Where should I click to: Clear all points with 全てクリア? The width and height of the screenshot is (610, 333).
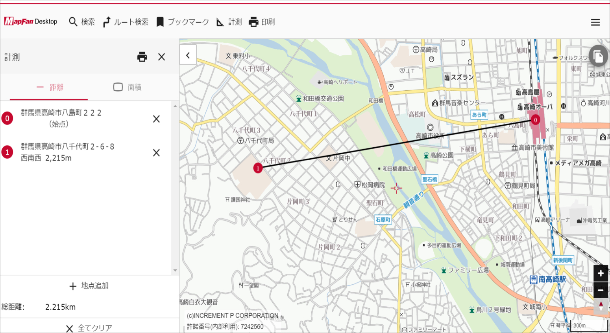point(89,327)
